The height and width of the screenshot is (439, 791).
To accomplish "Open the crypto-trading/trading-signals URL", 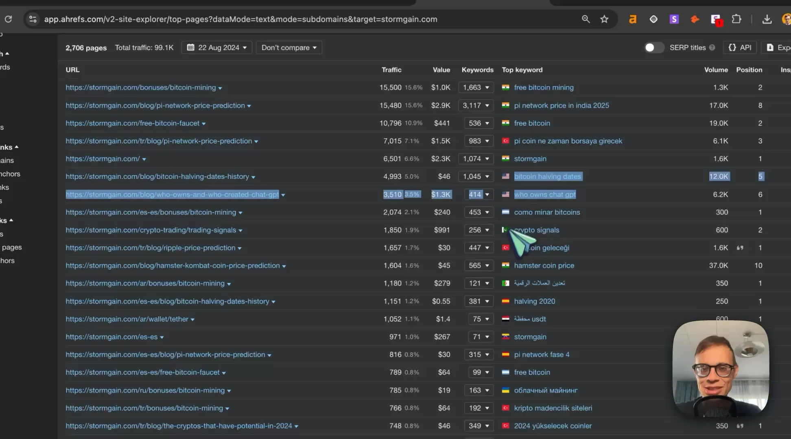I will (x=151, y=230).
